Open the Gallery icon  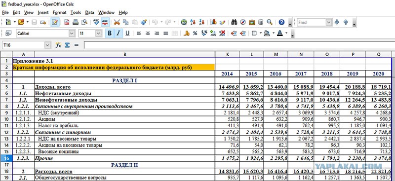point(252,22)
